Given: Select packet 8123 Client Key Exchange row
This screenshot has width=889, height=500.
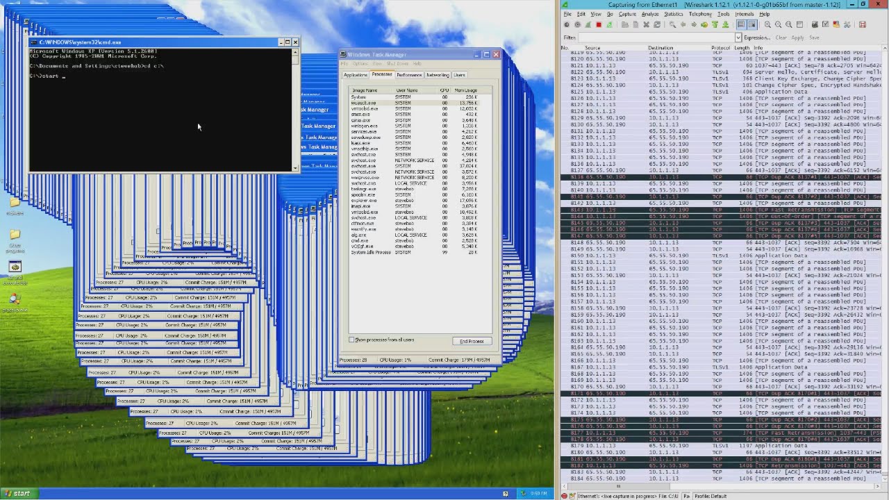Looking at the screenshot, I should (x=721, y=78).
